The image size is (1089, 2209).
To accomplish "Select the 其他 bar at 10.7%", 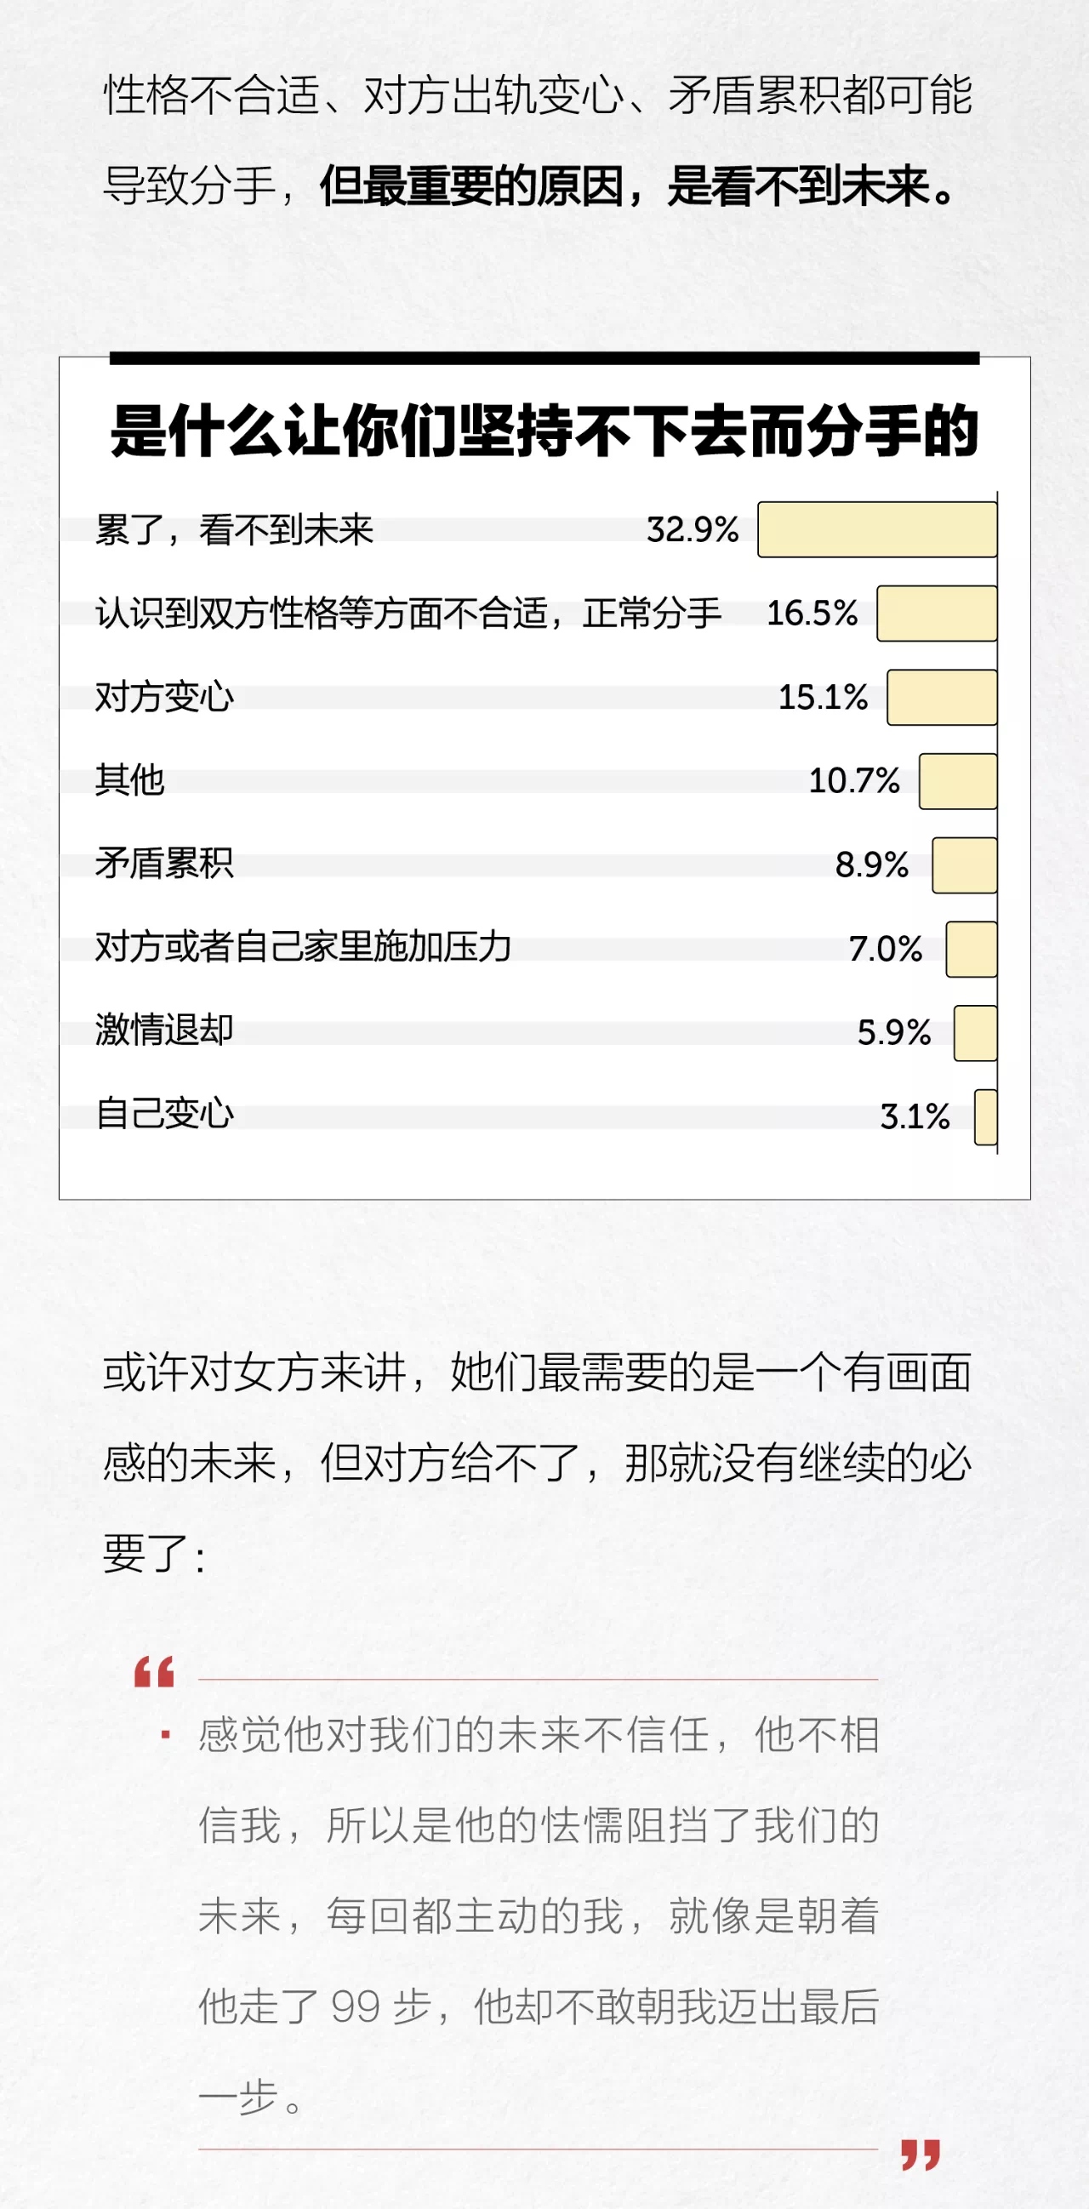I will [958, 781].
